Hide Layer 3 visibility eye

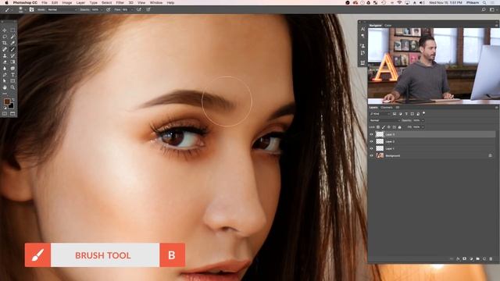371,134
